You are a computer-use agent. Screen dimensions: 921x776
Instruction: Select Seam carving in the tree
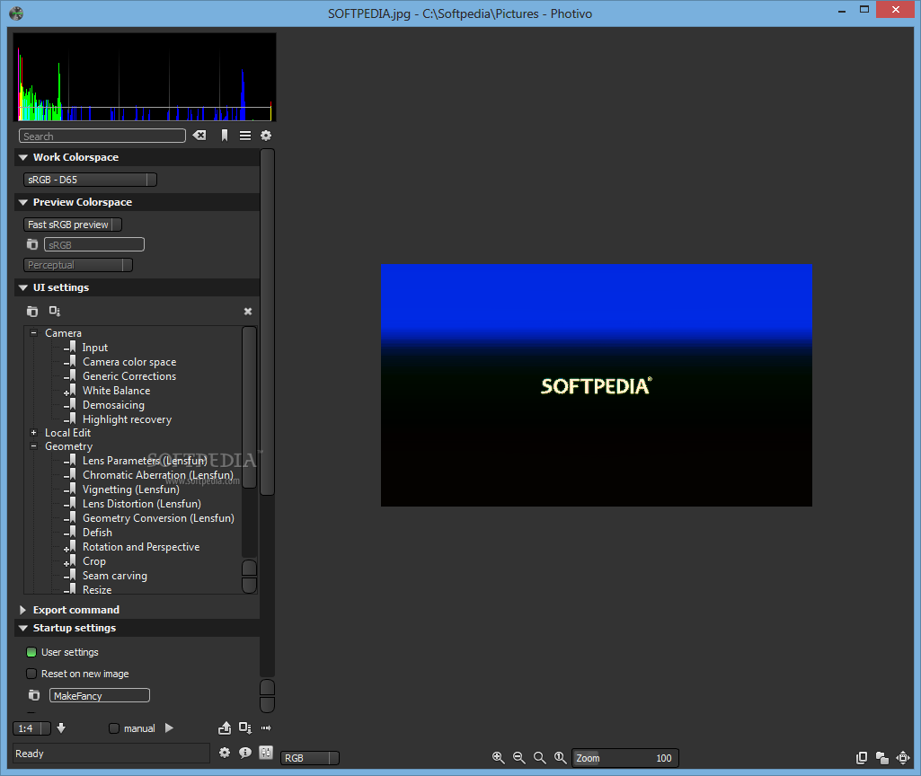pyautogui.click(x=114, y=575)
